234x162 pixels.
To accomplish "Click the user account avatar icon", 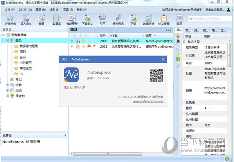I will pos(229,9).
